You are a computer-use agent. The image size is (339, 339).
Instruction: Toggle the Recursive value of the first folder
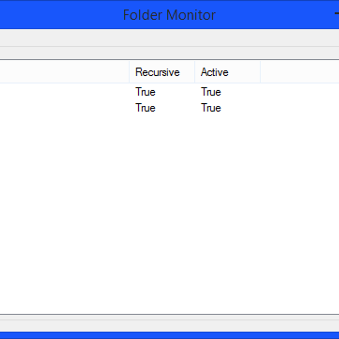(x=145, y=92)
